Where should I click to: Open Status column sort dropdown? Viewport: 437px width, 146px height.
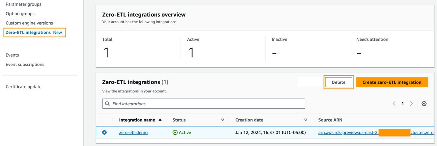pos(222,120)
